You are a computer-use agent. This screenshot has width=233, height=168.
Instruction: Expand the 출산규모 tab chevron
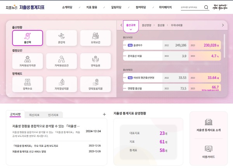coord(131,30)
